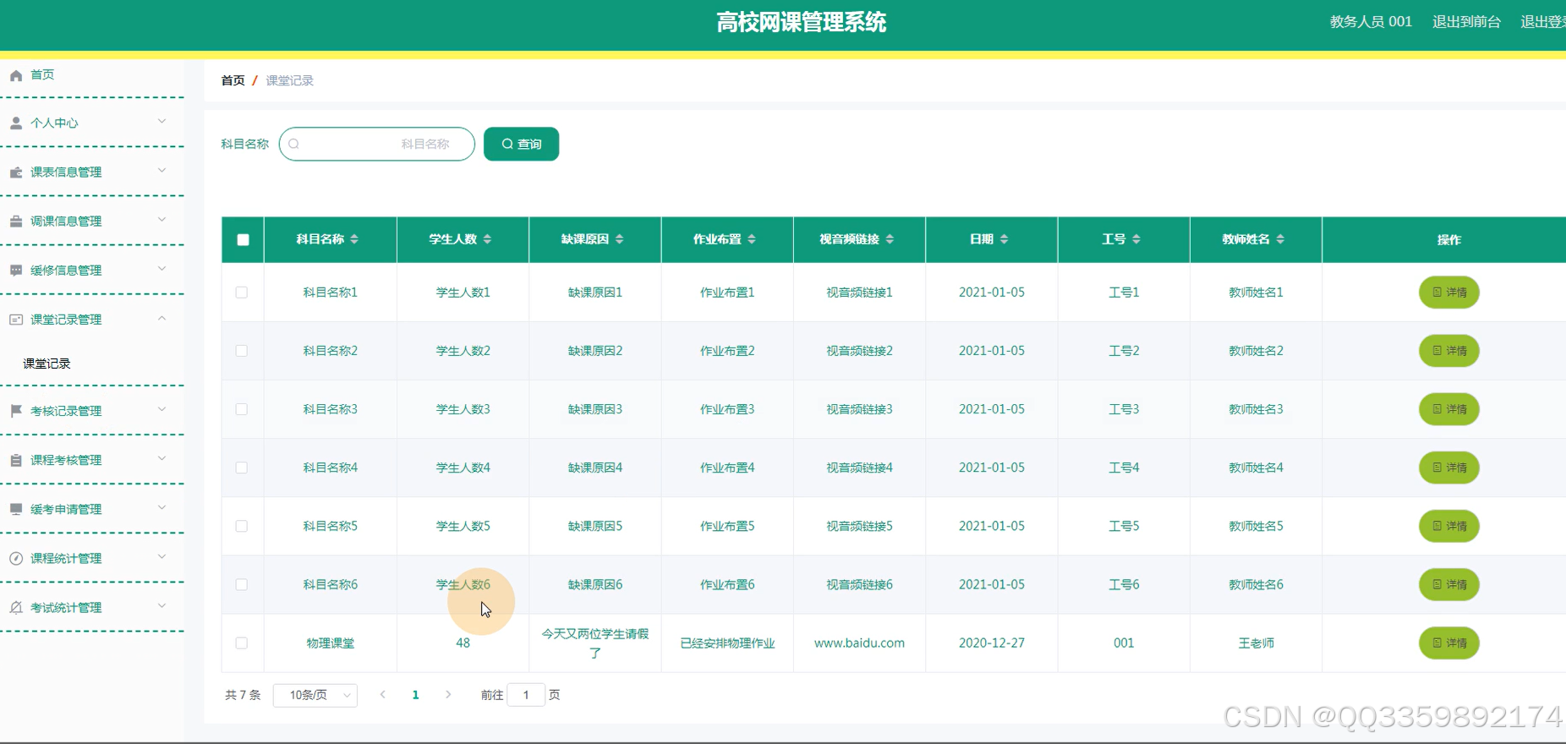Open 首页 in the sidebar
Viewport: 1566px width, 744px height.
pyautogui.click(x=42, y=75)
